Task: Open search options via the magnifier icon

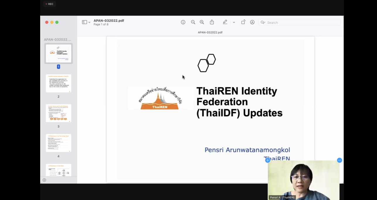Action: (x=263, y=23)
